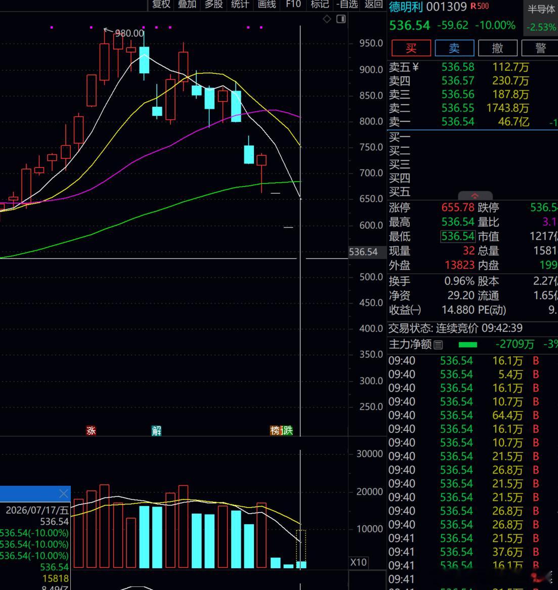This screenshot has width=558, height=590.
Task: Click the ¥ symbol next to 卖五
Action: (415, 67)
